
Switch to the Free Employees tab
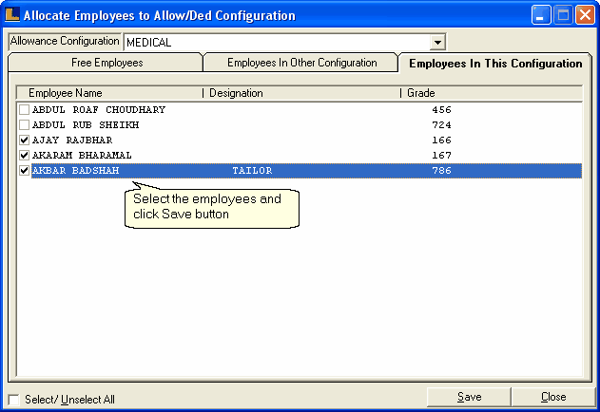106,63
